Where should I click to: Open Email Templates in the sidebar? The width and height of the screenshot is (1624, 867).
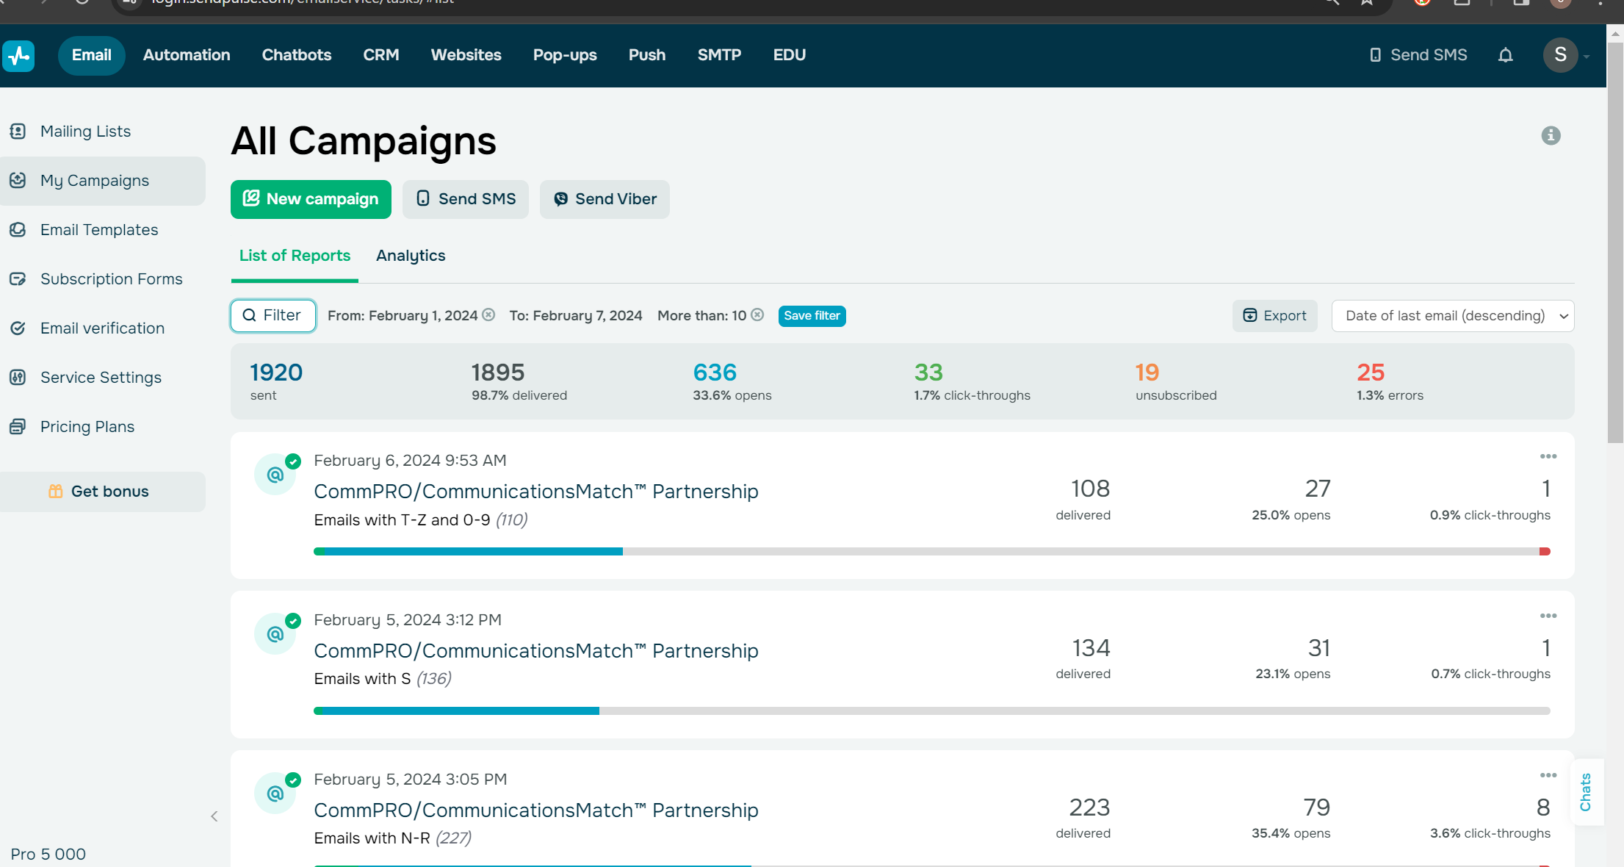coord(98,230)
